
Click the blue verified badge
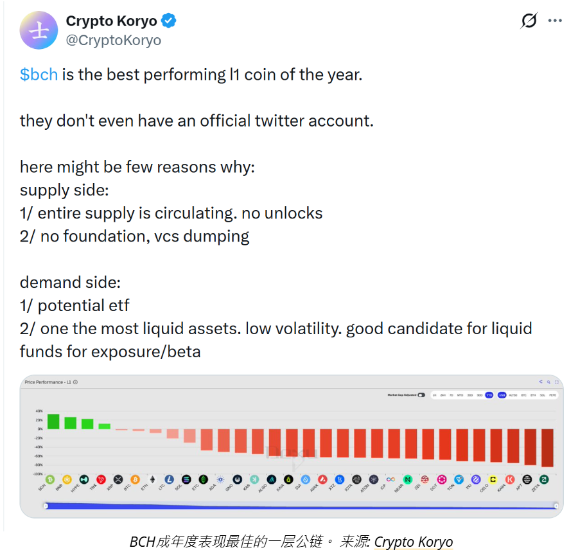click(x=169, y=21)
